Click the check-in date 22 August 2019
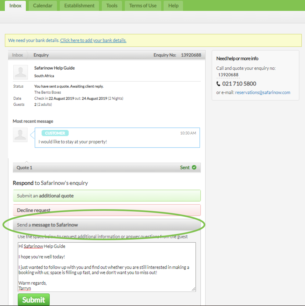This screenshot has width=305, height=306. pyautogui.click(x=61, y=98)
